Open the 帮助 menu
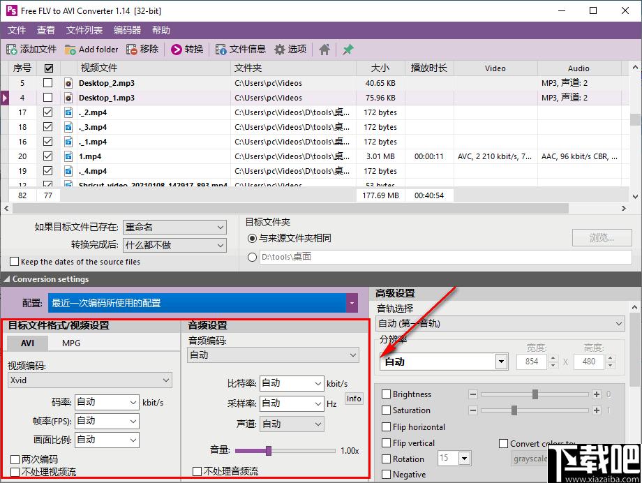Image resolution: width=642 pixels, height=483 pixels. point(161,30)
